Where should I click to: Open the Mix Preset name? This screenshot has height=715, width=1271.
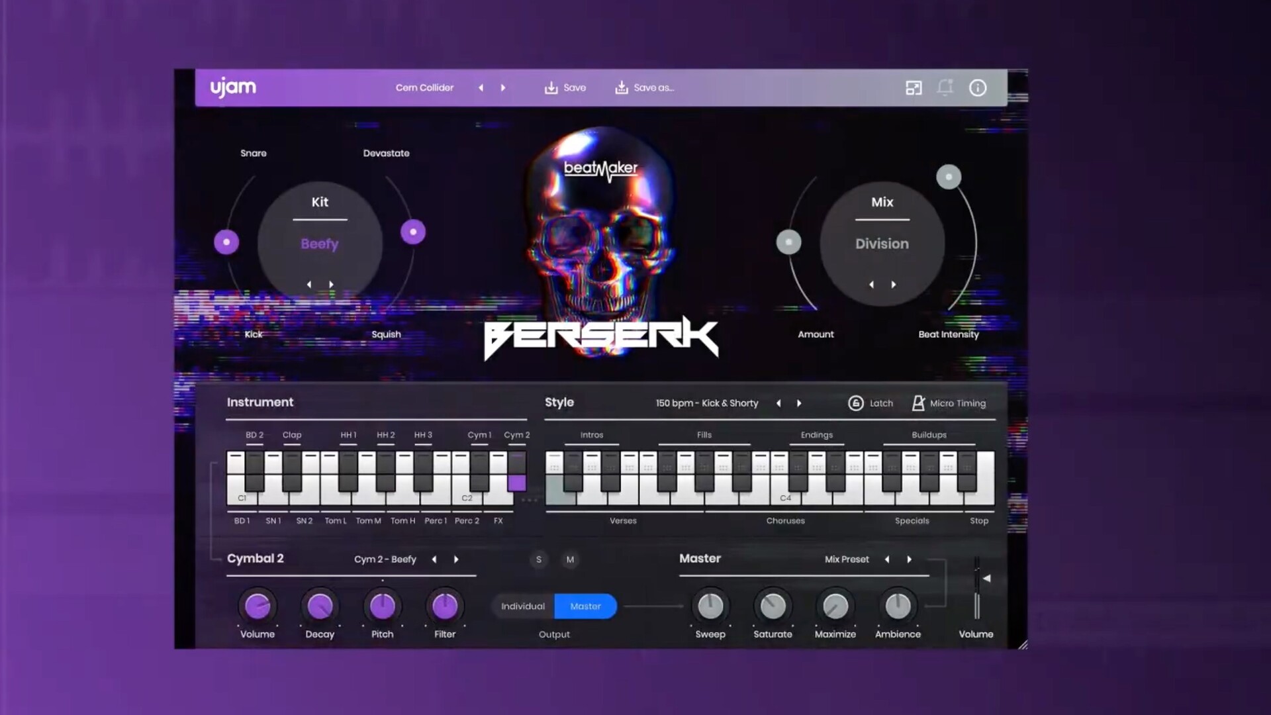847,559
